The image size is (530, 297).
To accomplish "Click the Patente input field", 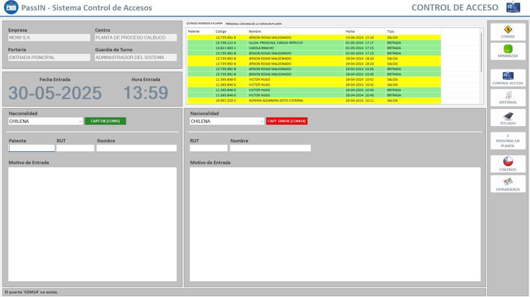I will pos(32,148).
